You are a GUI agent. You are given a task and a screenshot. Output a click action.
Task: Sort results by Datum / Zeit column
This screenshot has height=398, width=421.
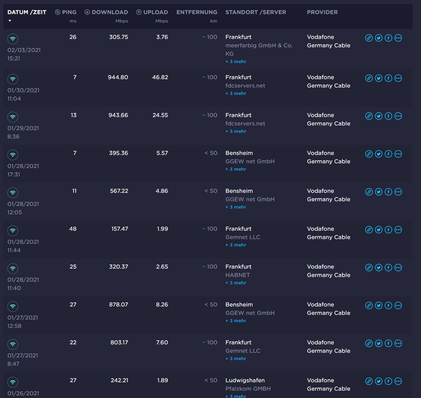(27, 12)
